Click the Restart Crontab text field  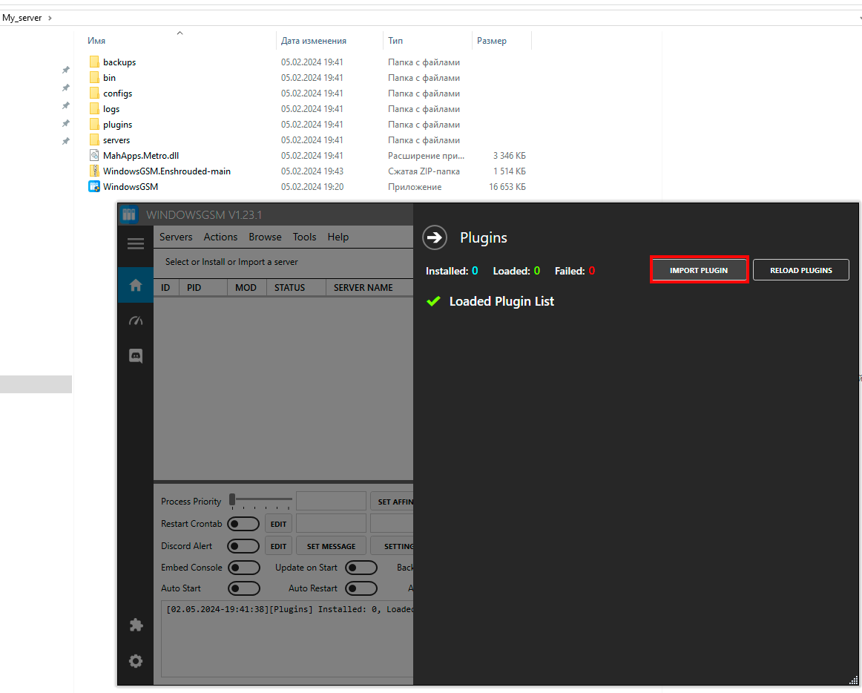[331, 523]
